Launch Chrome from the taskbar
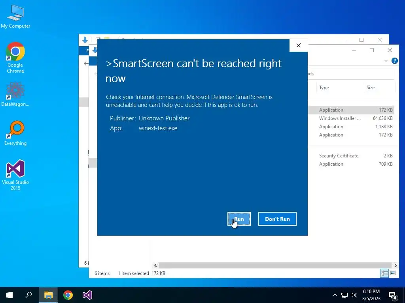The height and width of the screenshot is (303, 405). click(x=68, y=295)
